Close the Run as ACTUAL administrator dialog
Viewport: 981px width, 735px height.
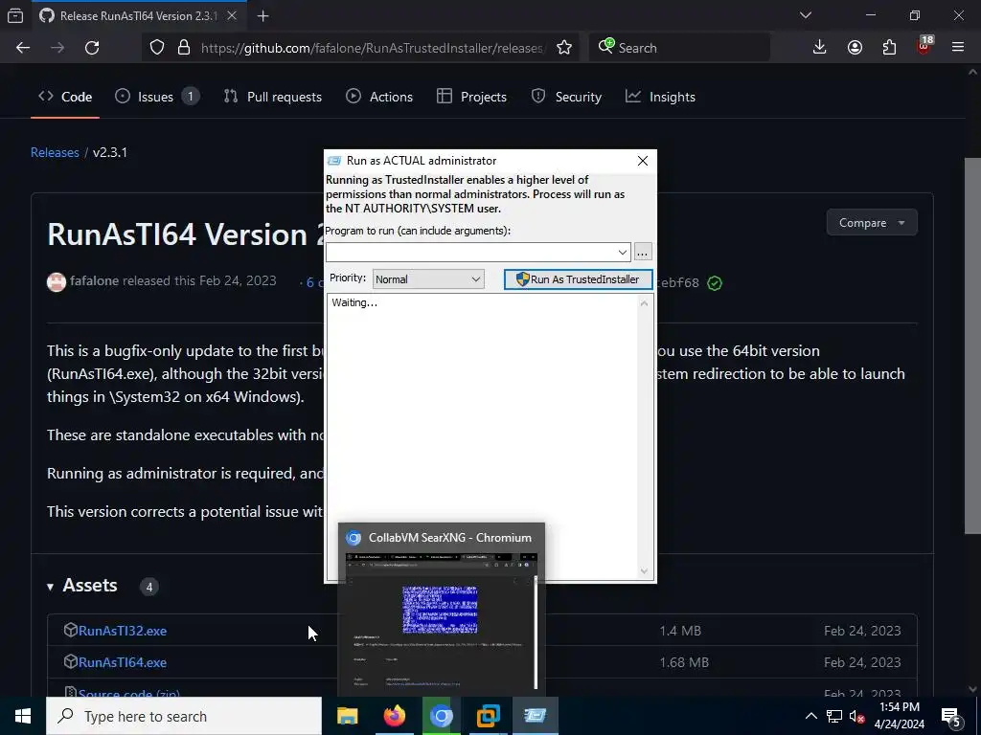(642, 161)
